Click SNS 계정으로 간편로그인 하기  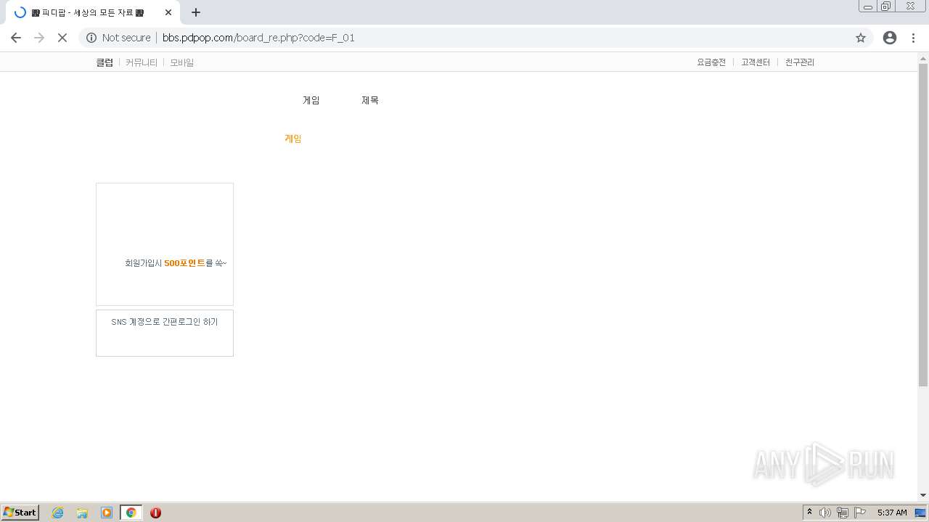pos(165,322)
